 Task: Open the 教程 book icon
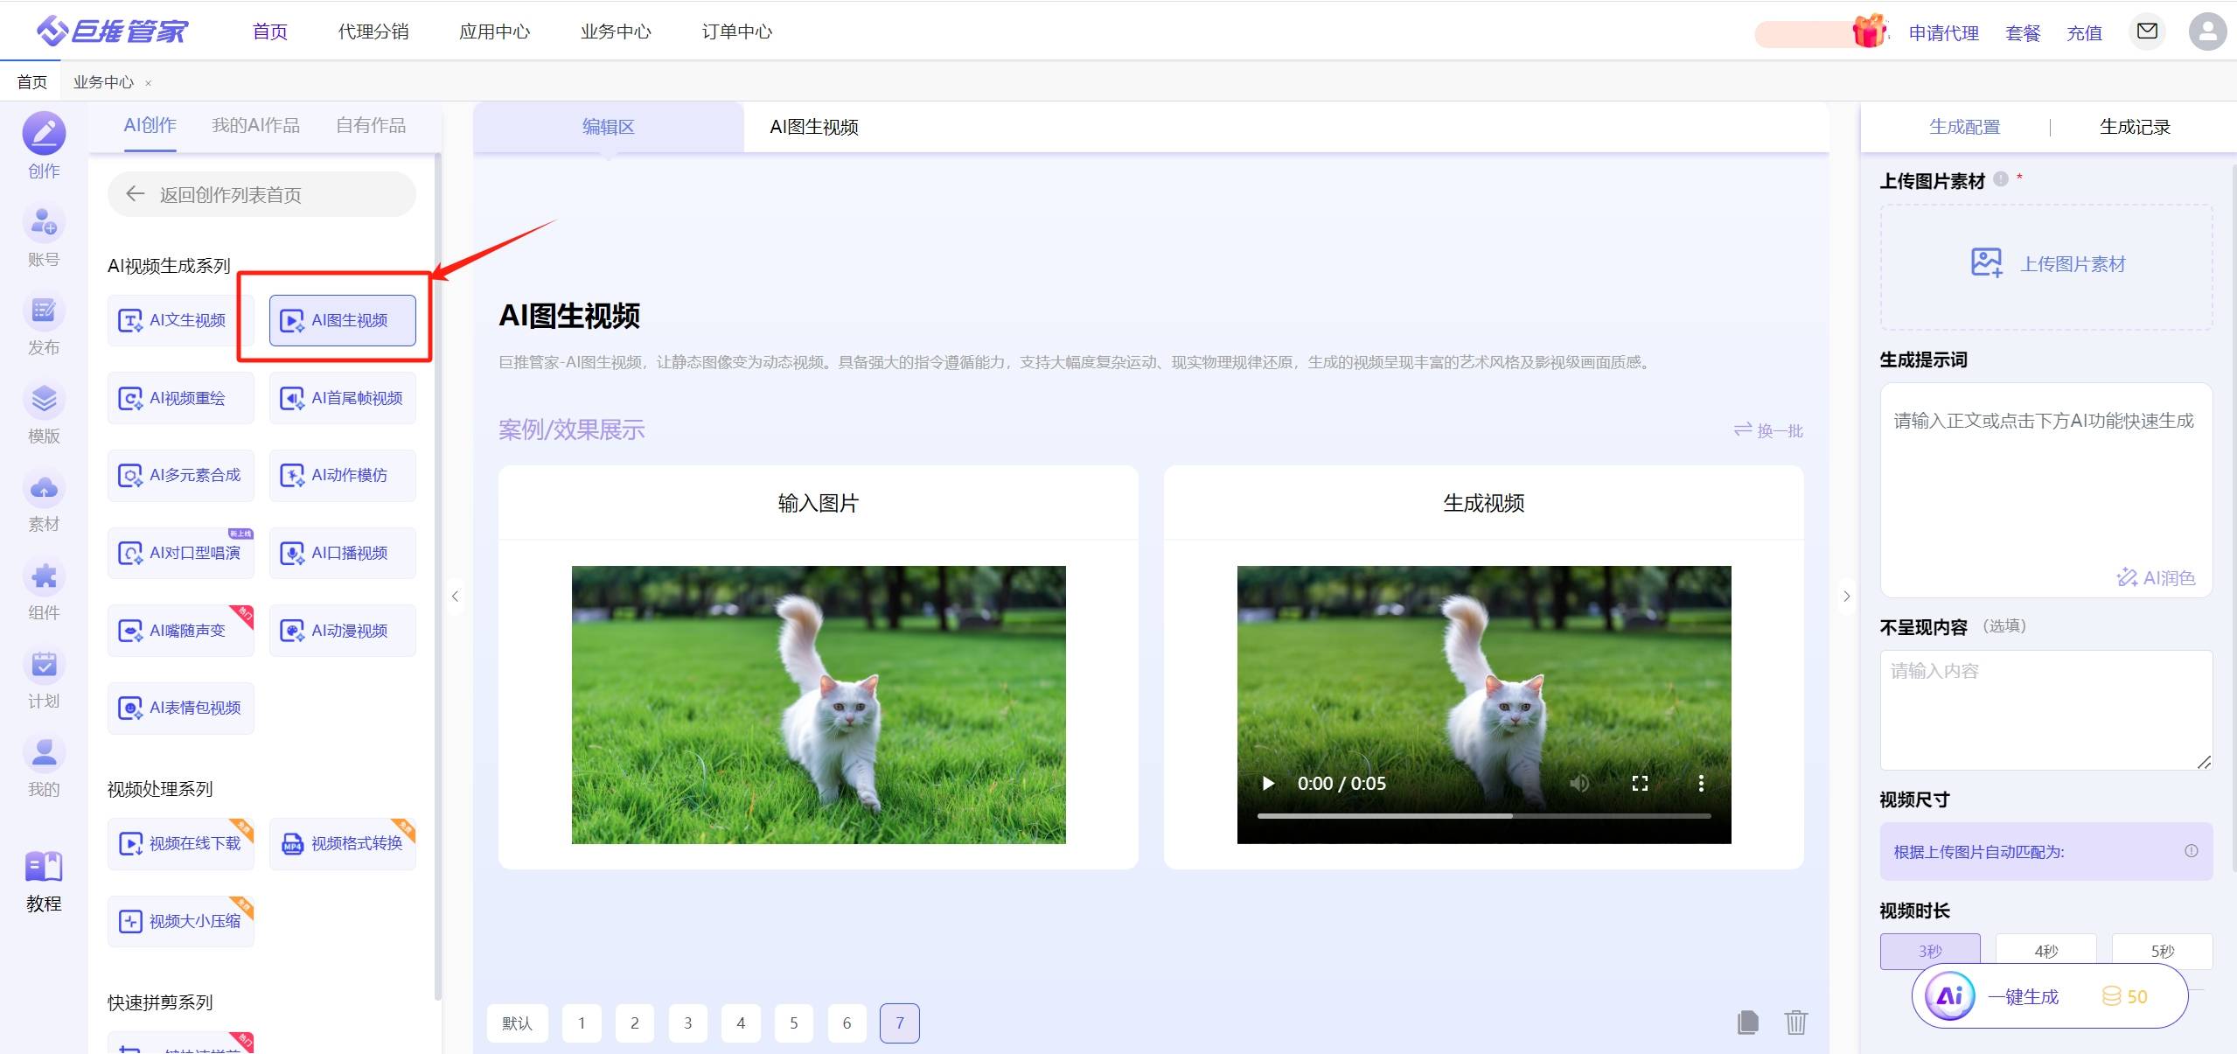point(44,868)
